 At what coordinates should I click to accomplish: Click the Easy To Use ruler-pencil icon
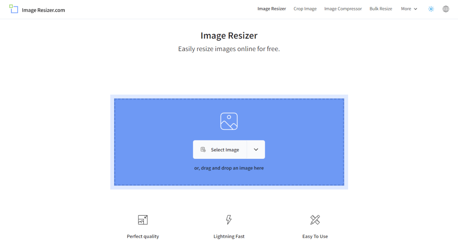[x=315, y=220]
